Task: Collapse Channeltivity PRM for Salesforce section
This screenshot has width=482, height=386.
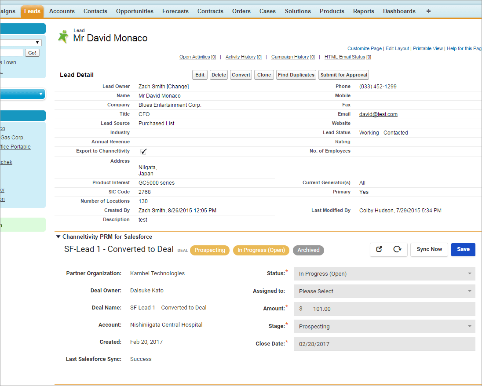Action: [x=58, y=237]
